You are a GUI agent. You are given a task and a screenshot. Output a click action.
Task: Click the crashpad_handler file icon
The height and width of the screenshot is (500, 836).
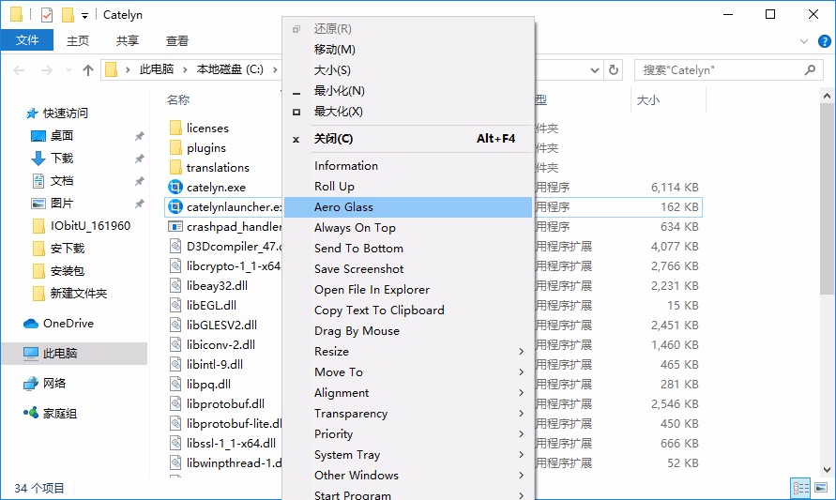tap(175, 226)
